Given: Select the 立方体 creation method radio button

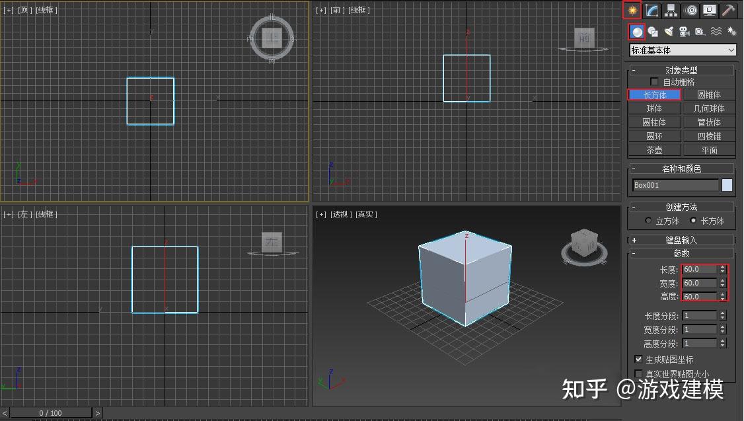Looking at the screenshot, I should click(648, 221).
